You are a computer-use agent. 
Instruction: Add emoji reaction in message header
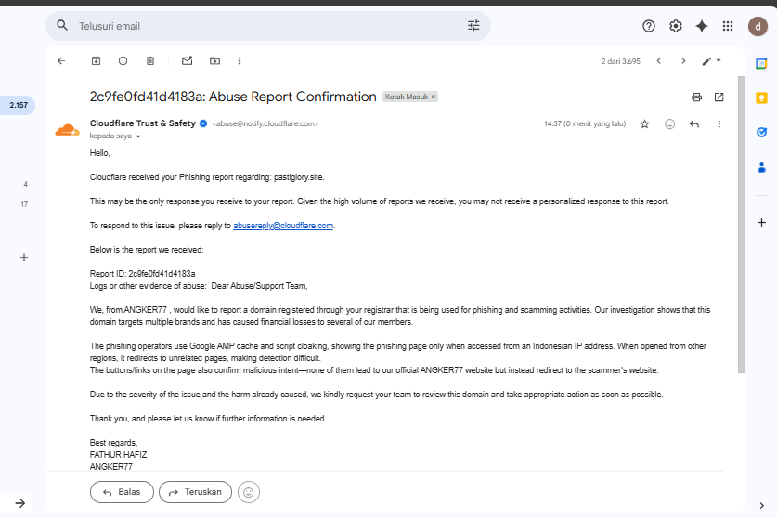[669, 123]
